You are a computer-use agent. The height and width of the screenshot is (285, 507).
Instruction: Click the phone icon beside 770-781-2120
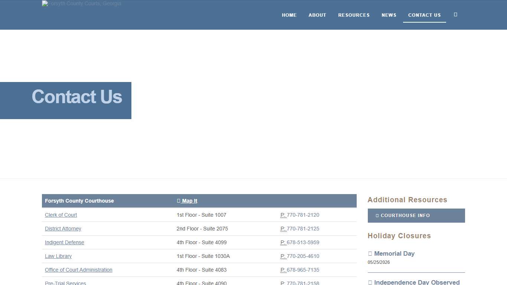coord(283,215)
